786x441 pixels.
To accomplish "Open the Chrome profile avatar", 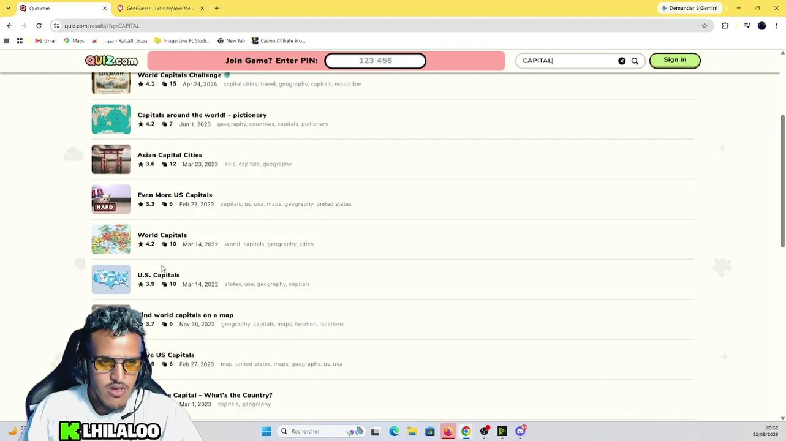I will (x=761, y=26).
